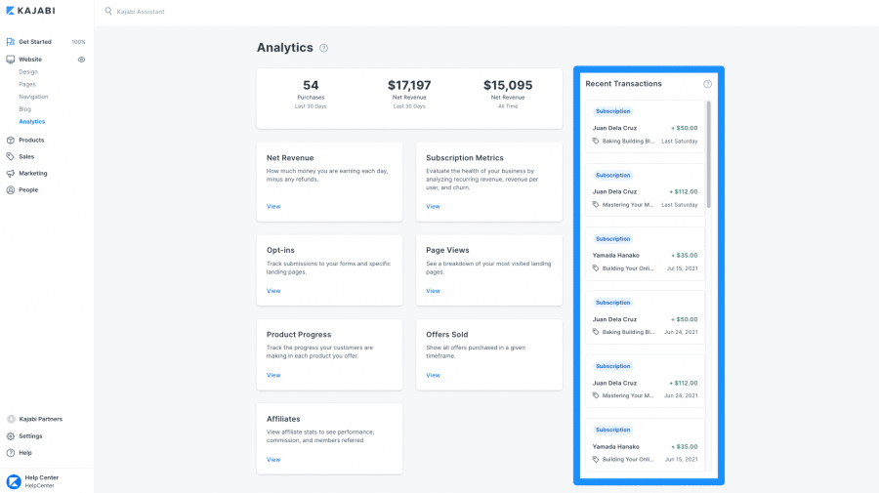This screenshot has height=493, width=879.
Task: View the Product Progress report
Action: click(x=273, y=375)
